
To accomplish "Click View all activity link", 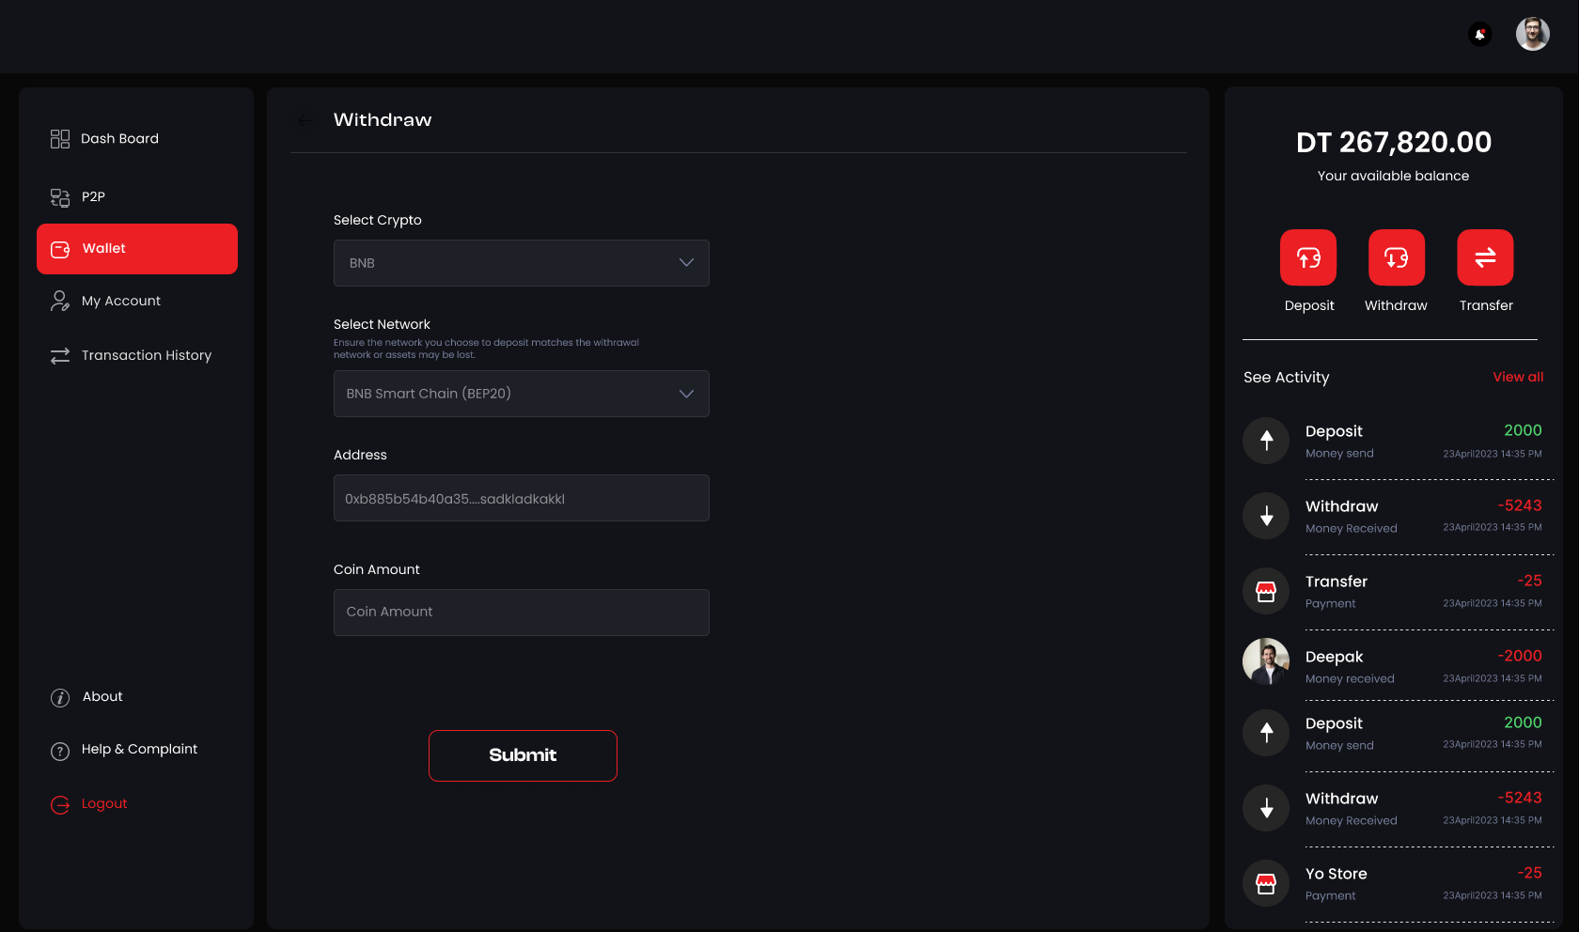I will click(1517, 377).
